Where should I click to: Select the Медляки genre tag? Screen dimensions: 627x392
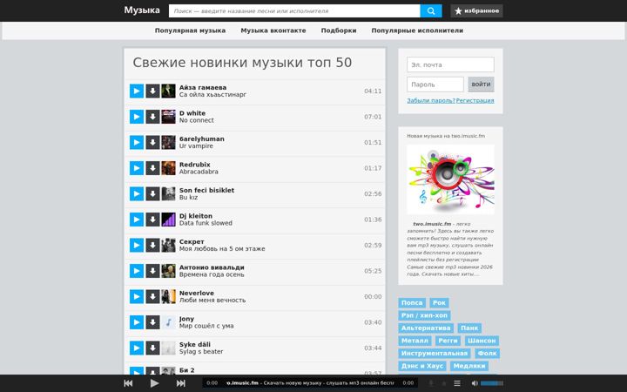click(469, 366)
